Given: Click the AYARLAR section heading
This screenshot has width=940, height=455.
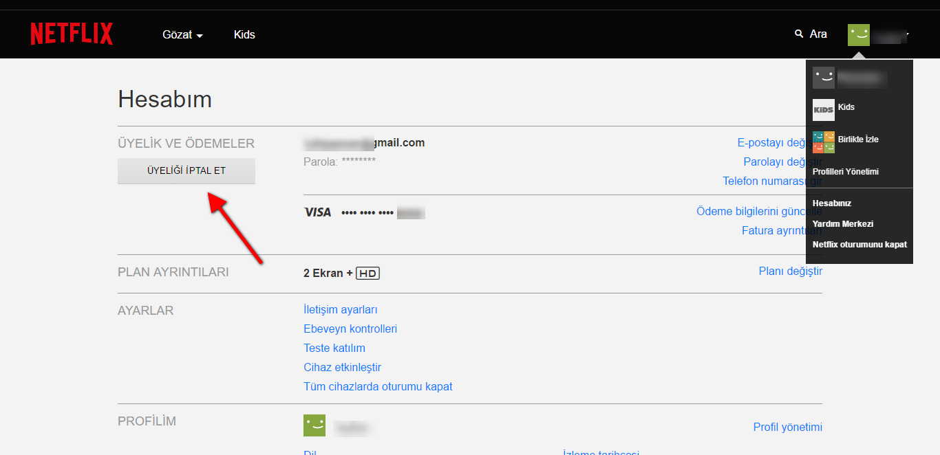Looking at the screenshot, I should tap(146, 311).
